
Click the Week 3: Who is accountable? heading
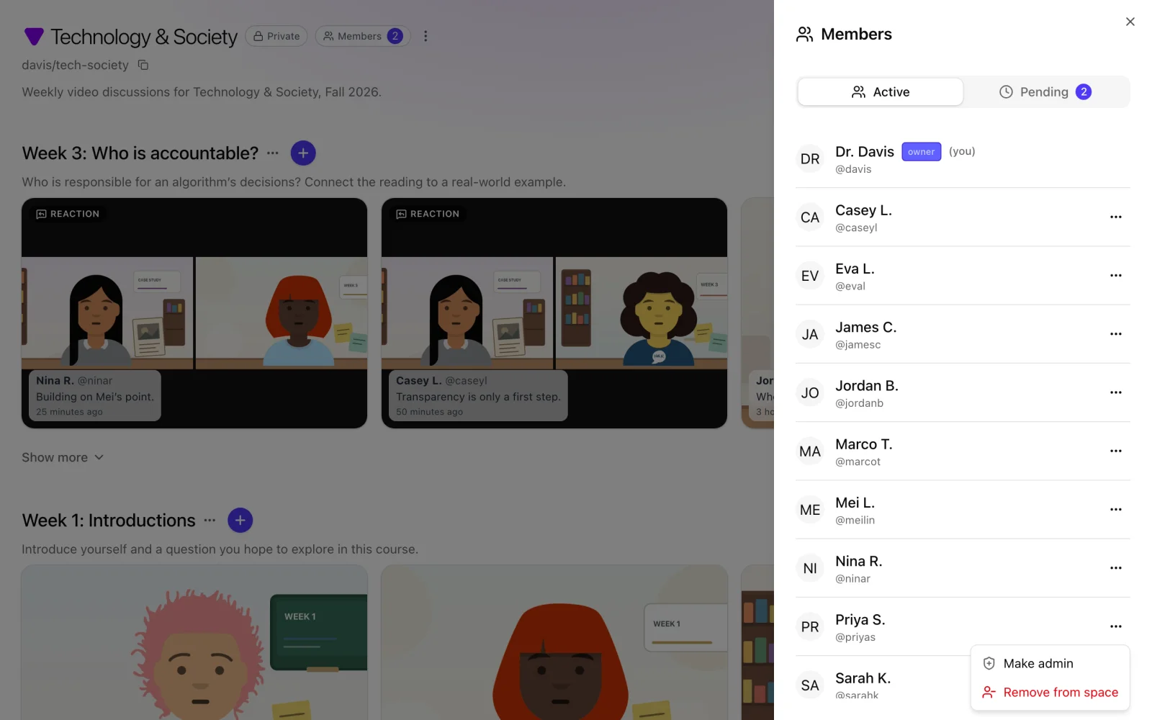[140, 153]
